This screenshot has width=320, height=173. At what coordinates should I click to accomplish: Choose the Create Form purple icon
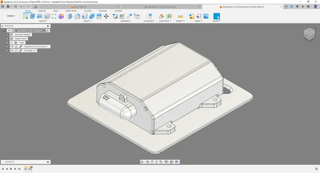(x=61, y=16)
